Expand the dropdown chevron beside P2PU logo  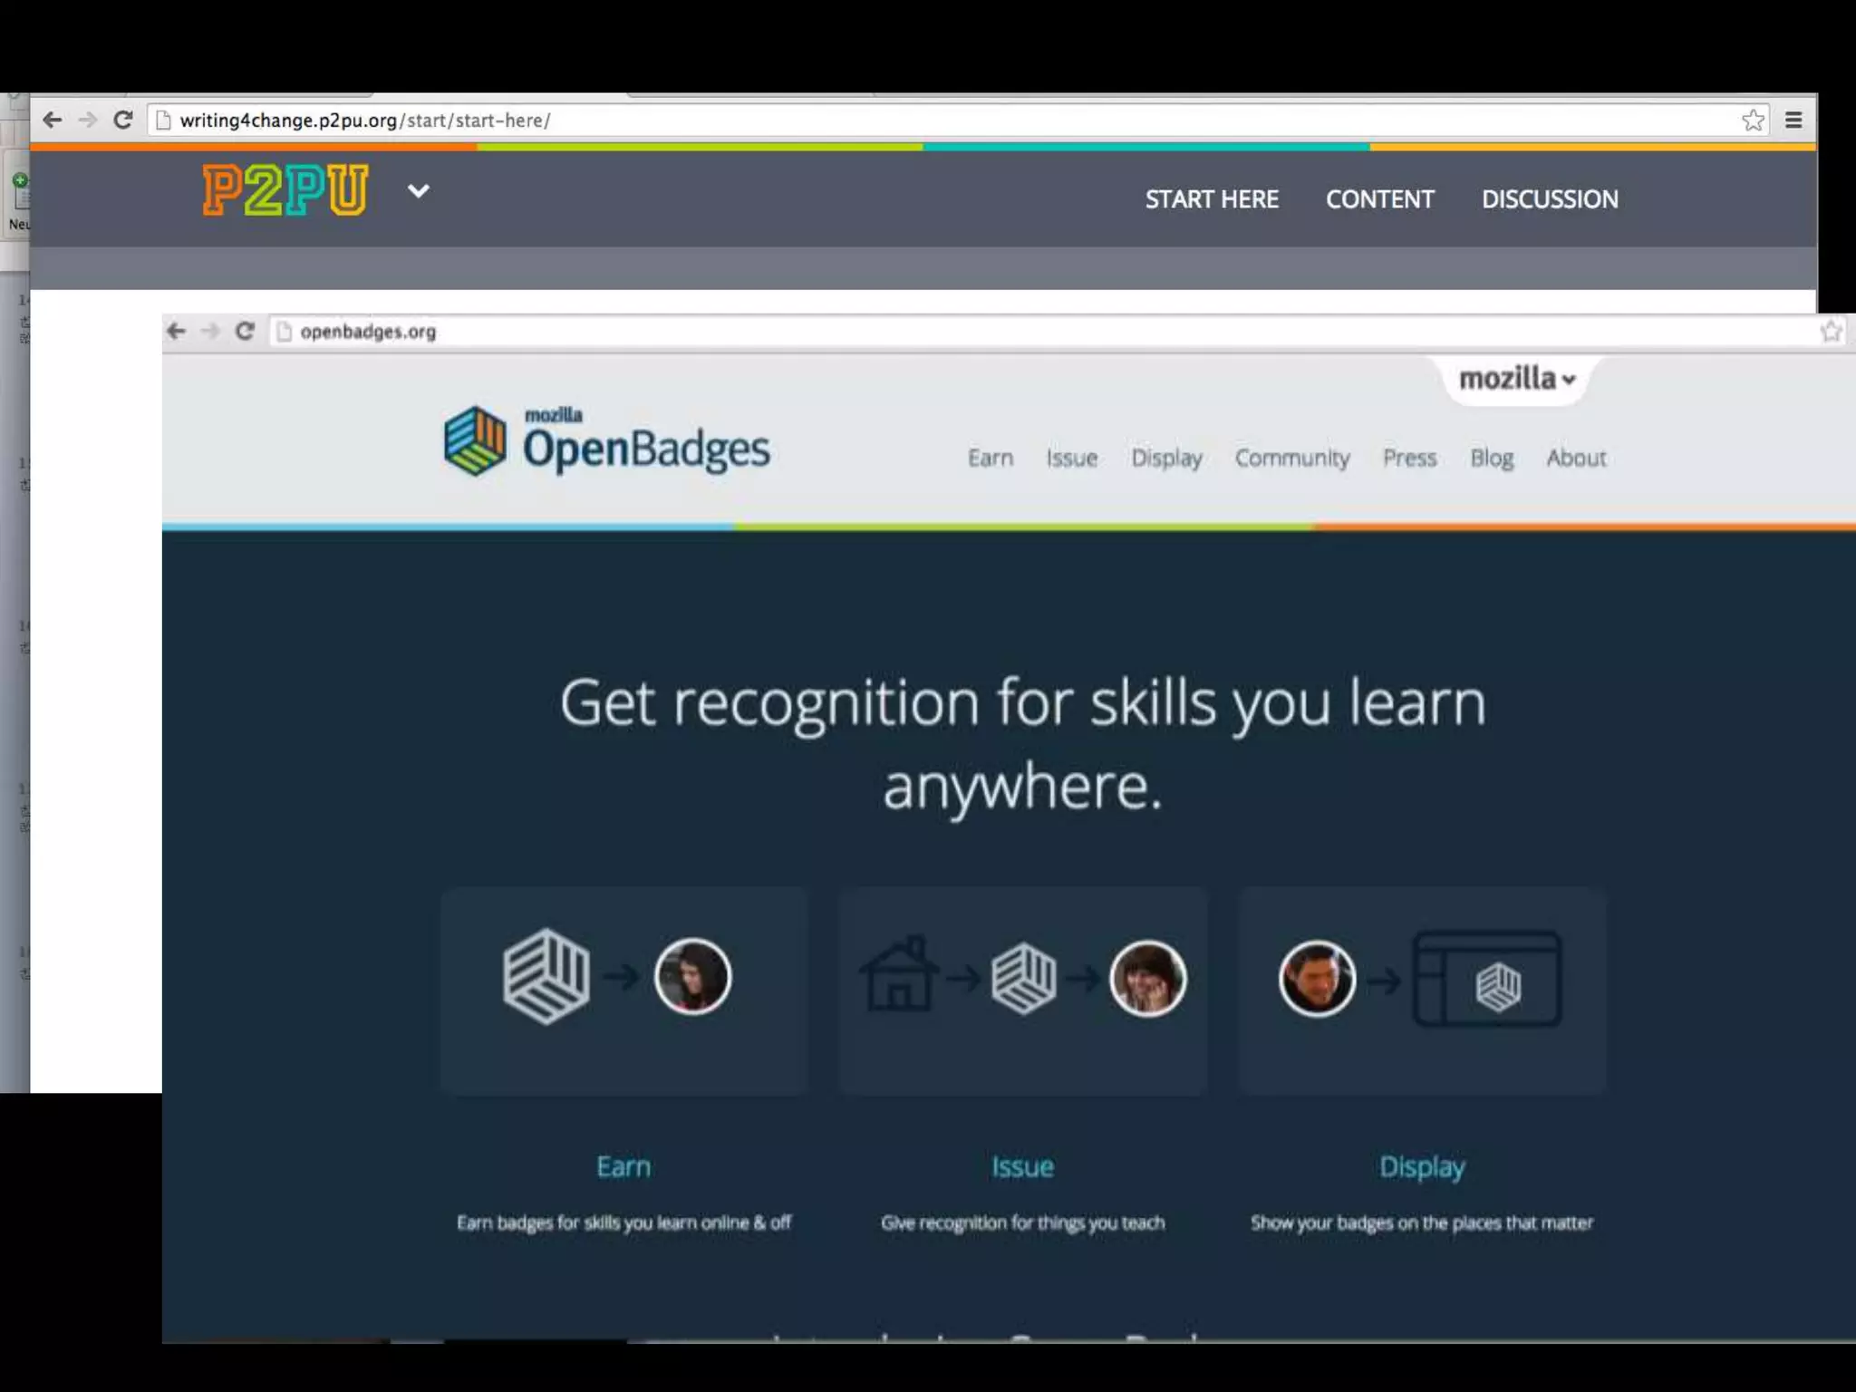click(418, 191)
